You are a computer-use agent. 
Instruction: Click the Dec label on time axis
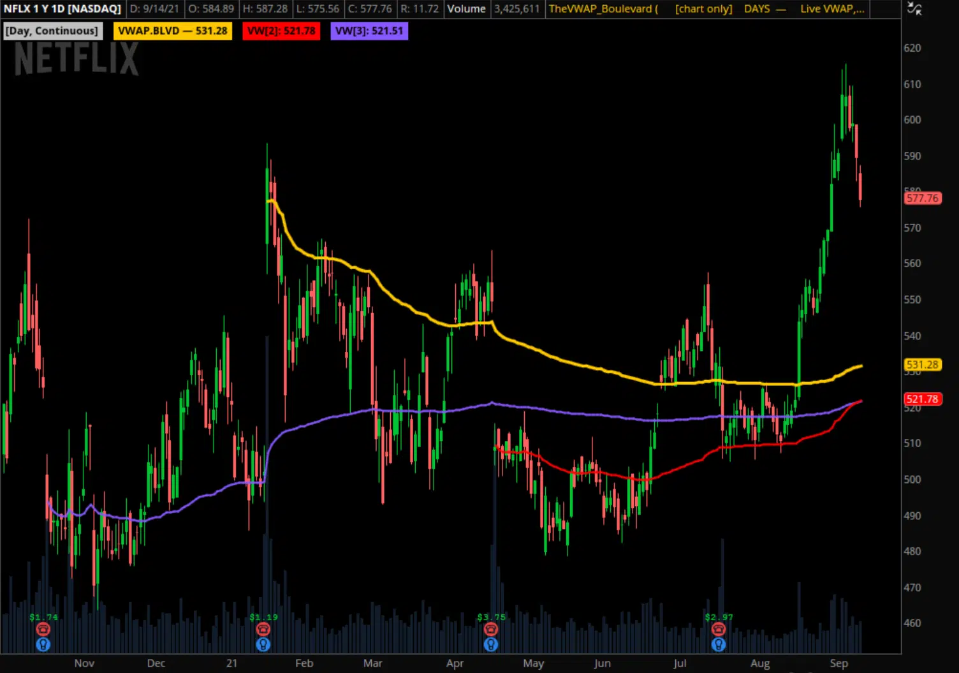point(156,663)
